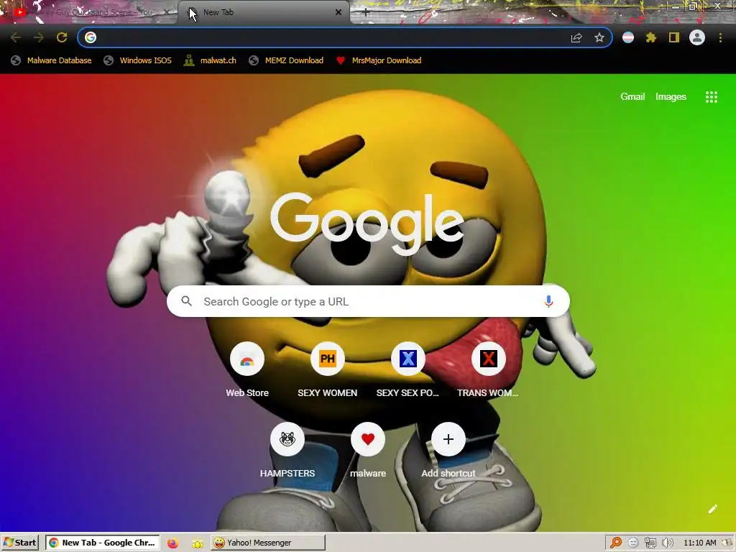Image resolution: width=736 pixels, height=552 pixels.
Task: Go forward to next page
Action: [x=39, y=37]
